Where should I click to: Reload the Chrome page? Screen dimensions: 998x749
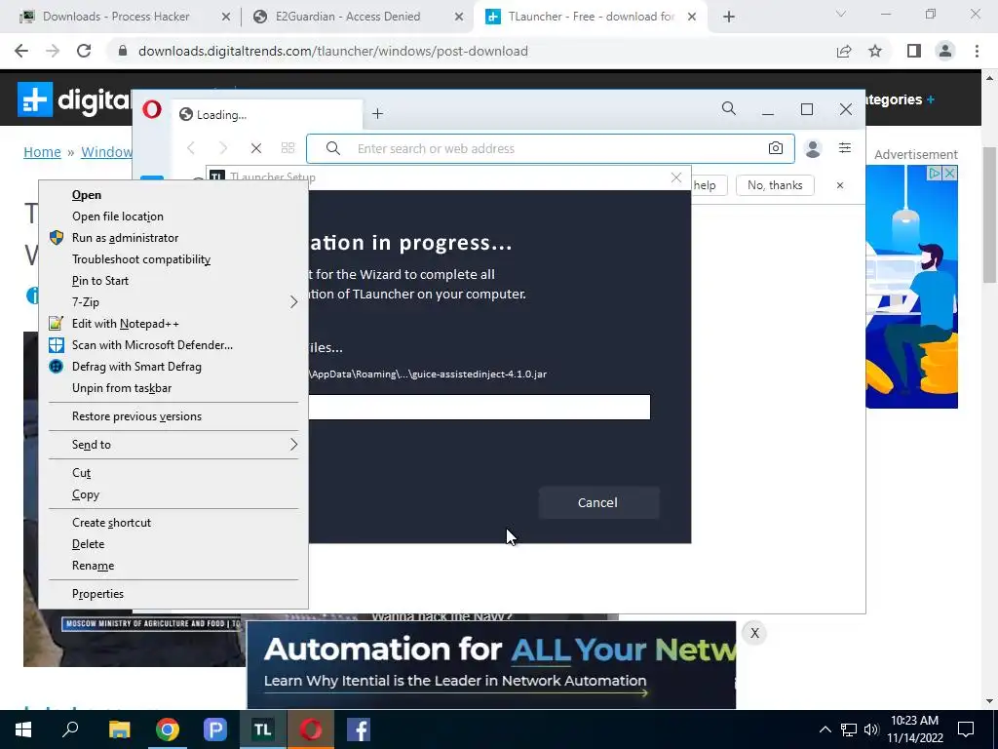84,51
